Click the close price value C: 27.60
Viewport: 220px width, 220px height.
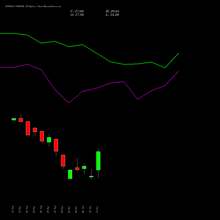[x=77, y=11]
